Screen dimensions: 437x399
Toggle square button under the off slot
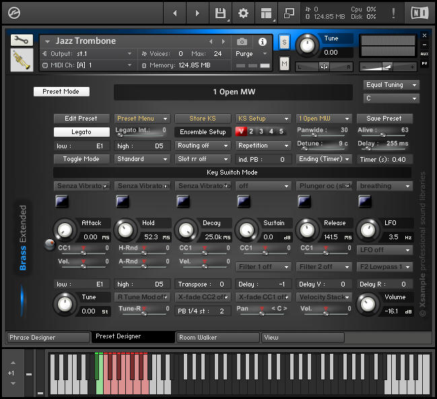click(244, 201)
